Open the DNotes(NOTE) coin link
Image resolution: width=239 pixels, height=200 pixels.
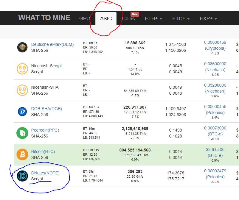click(45, 173)
